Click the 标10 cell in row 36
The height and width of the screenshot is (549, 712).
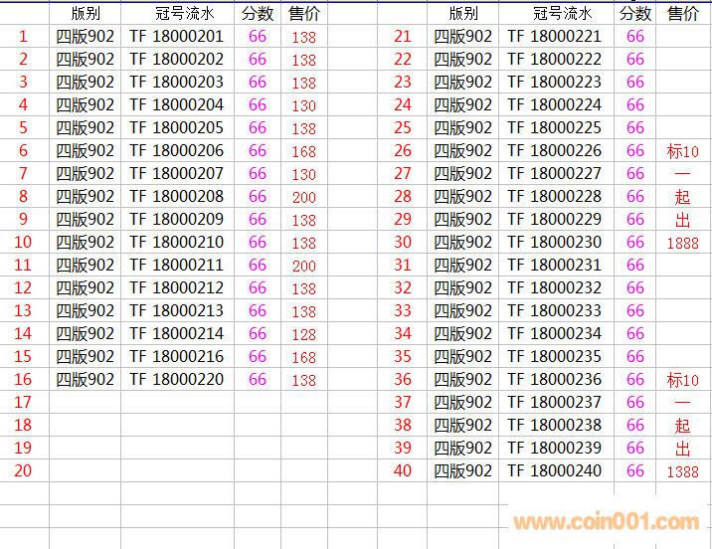point(682,380)
